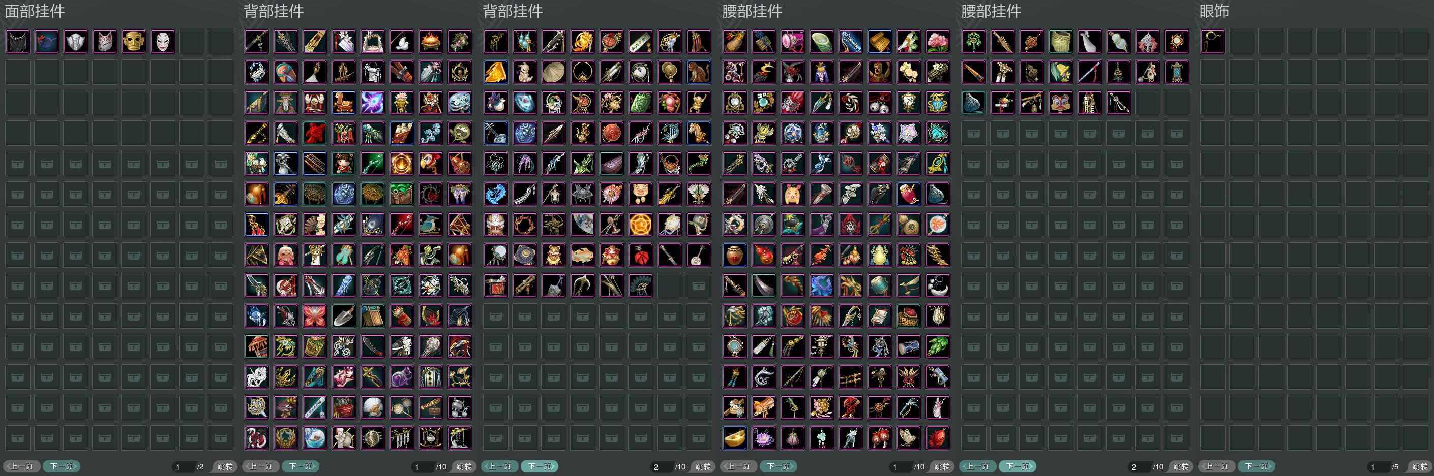Viewport: 1434px width, 476px height.
Task: Pick the white dove back pendant
Action: [401, 42]
